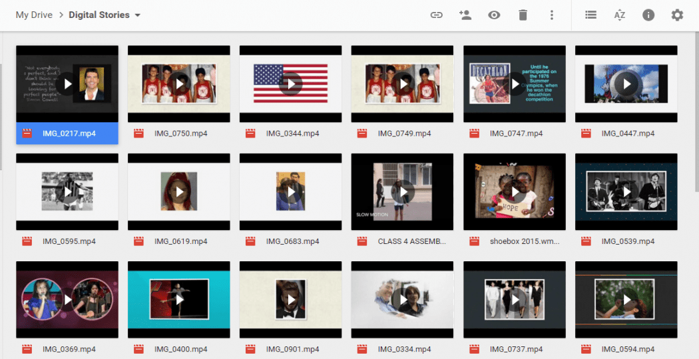Play the IMG_0334.mp4 video thumbnail
This screenshot has height=359, width=699.
tap(403, 300)
